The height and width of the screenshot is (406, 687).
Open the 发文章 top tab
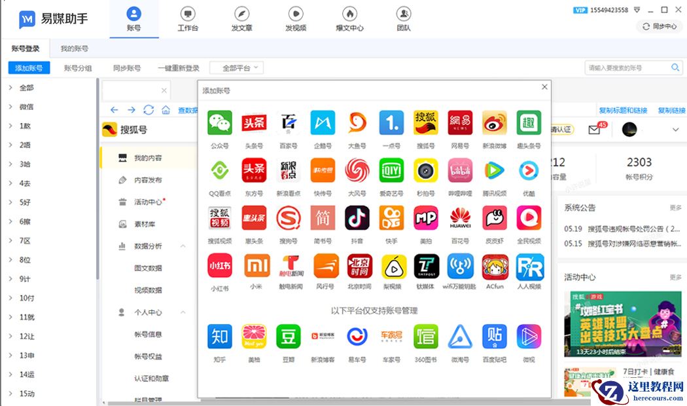(241, 19)
